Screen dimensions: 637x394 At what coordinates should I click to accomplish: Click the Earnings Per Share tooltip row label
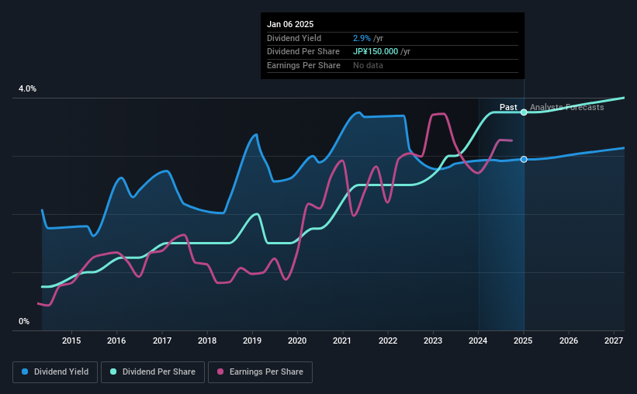303,65
